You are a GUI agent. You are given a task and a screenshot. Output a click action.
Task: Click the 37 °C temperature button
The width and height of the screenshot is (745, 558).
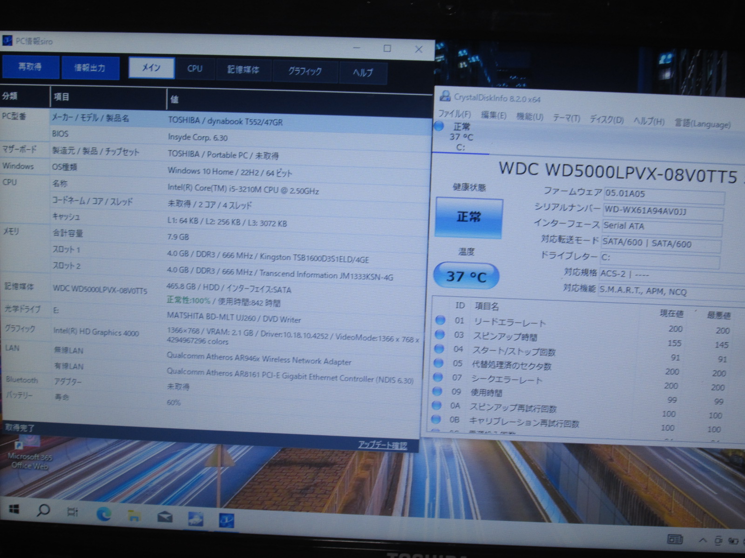466,276
